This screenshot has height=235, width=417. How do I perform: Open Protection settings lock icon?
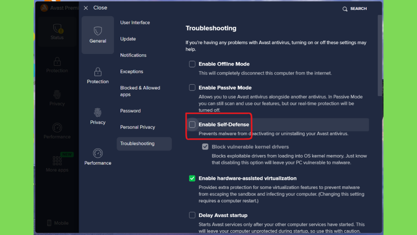pos(98,71)
